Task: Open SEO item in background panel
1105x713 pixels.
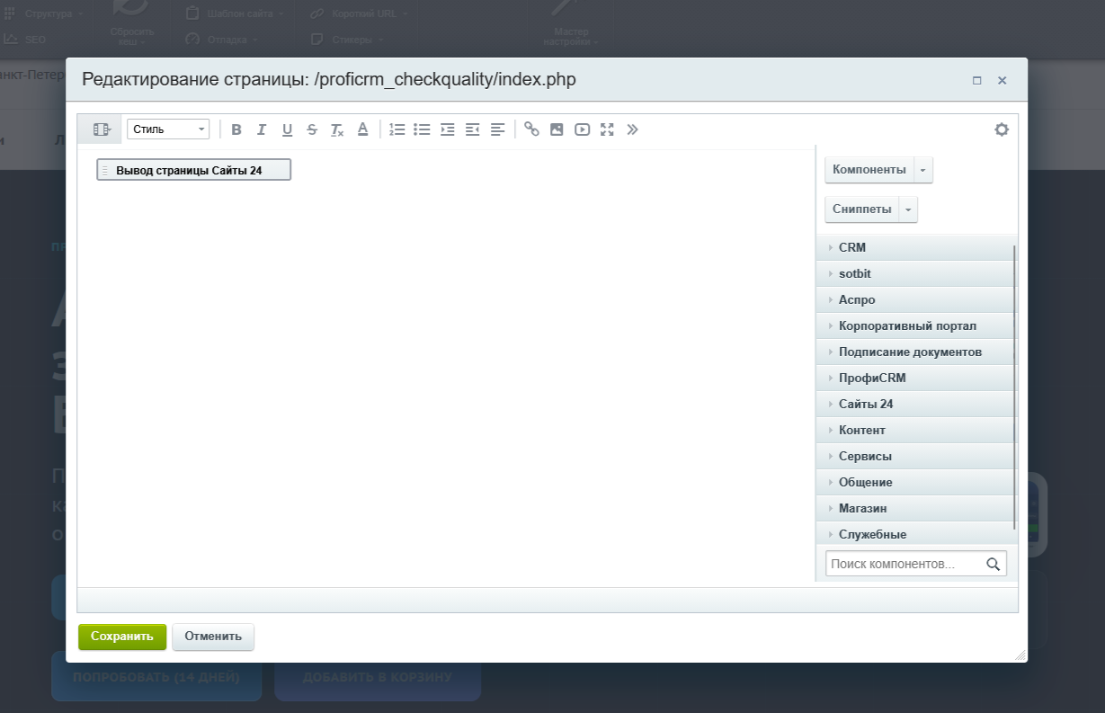Action: tap(26, 40)
